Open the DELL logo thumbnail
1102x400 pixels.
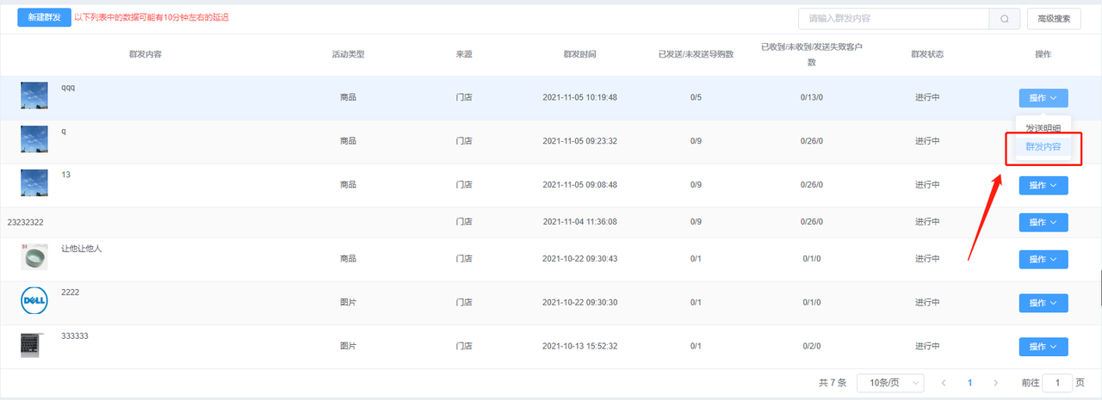click(34, 302)
